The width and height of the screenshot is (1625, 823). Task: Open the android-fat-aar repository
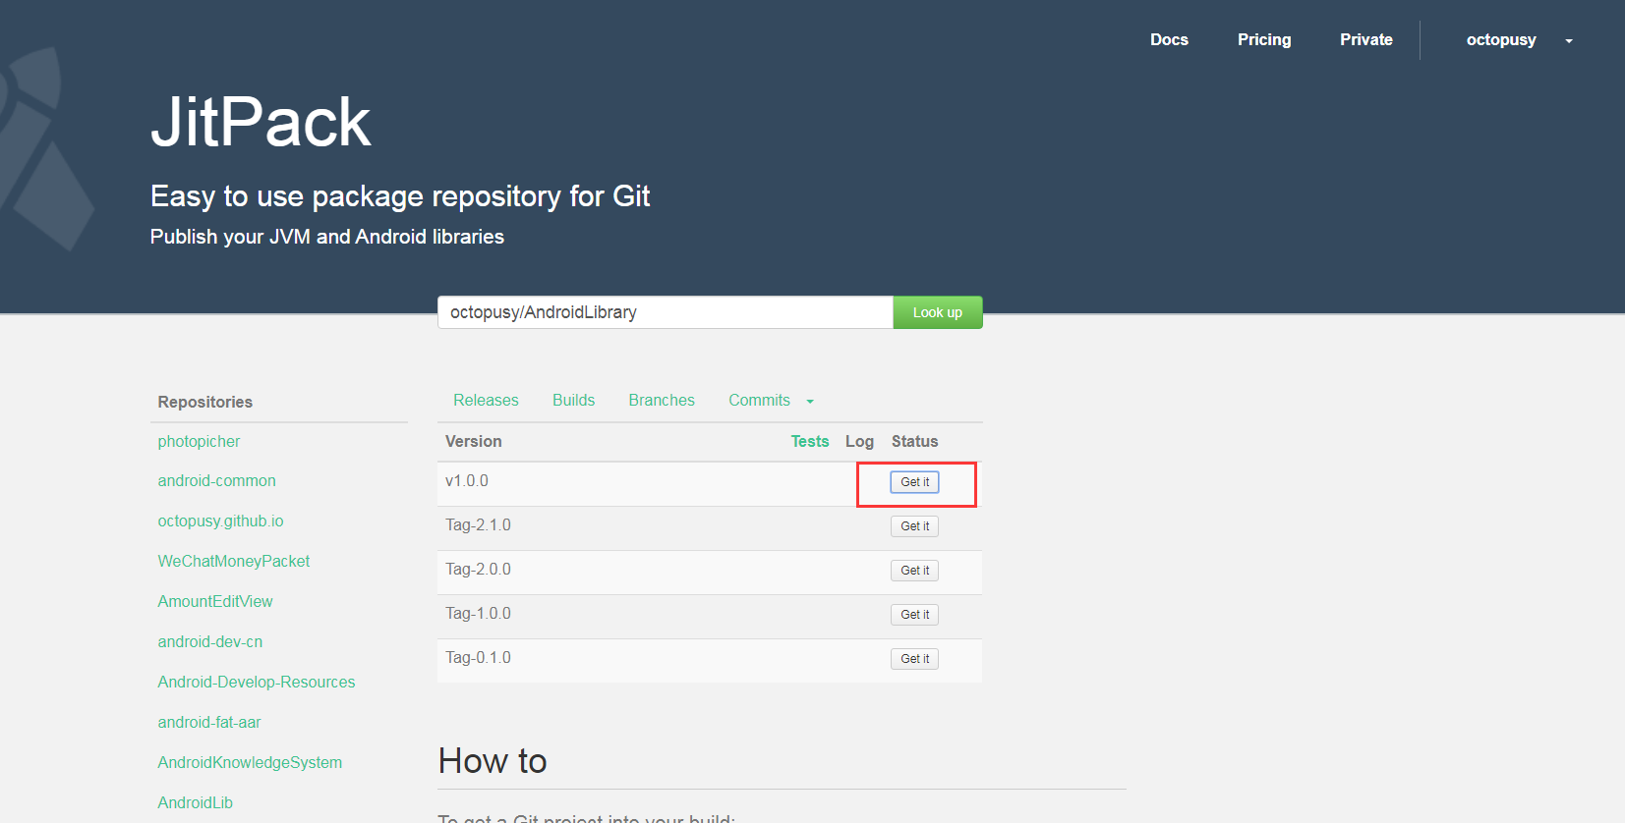click(x=209, y=722)
